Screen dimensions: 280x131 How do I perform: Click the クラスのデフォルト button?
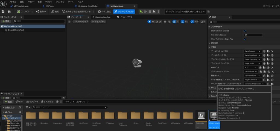point(124,11)
